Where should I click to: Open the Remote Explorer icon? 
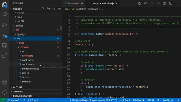click(x=5, y=45)
